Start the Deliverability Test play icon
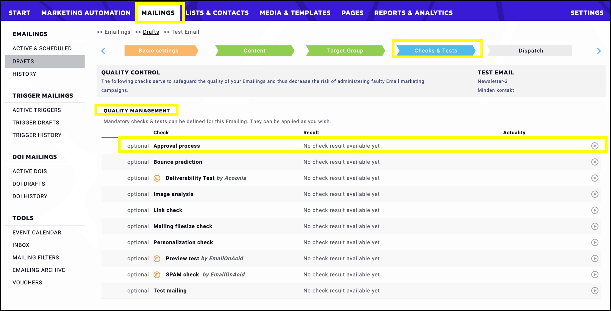Viewport: 611px width, 311px height. (595, 178)
